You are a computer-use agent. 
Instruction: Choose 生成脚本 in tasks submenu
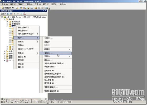coord(56,70)
